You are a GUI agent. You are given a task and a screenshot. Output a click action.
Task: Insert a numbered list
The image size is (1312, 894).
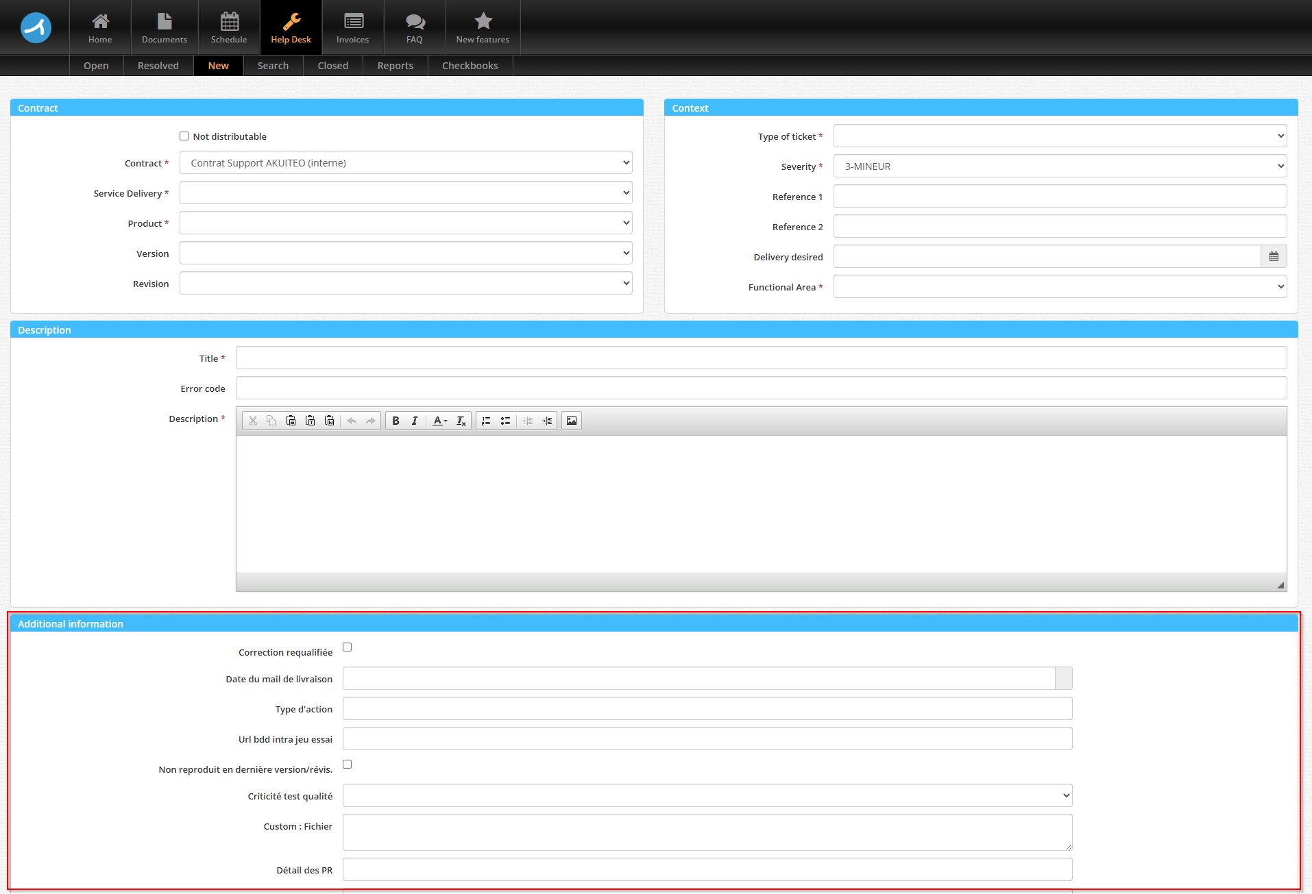click(486, 421)
